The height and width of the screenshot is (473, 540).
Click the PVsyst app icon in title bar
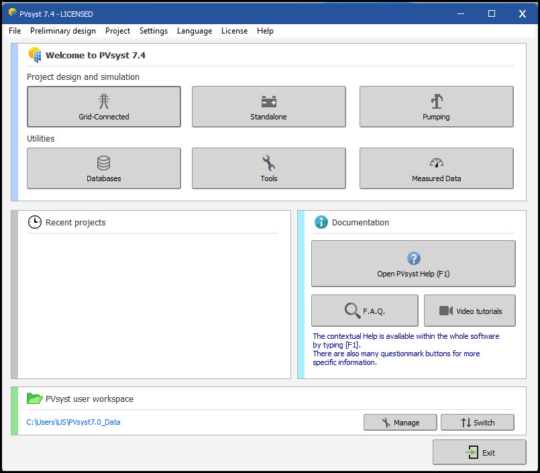tap(12, 13)
